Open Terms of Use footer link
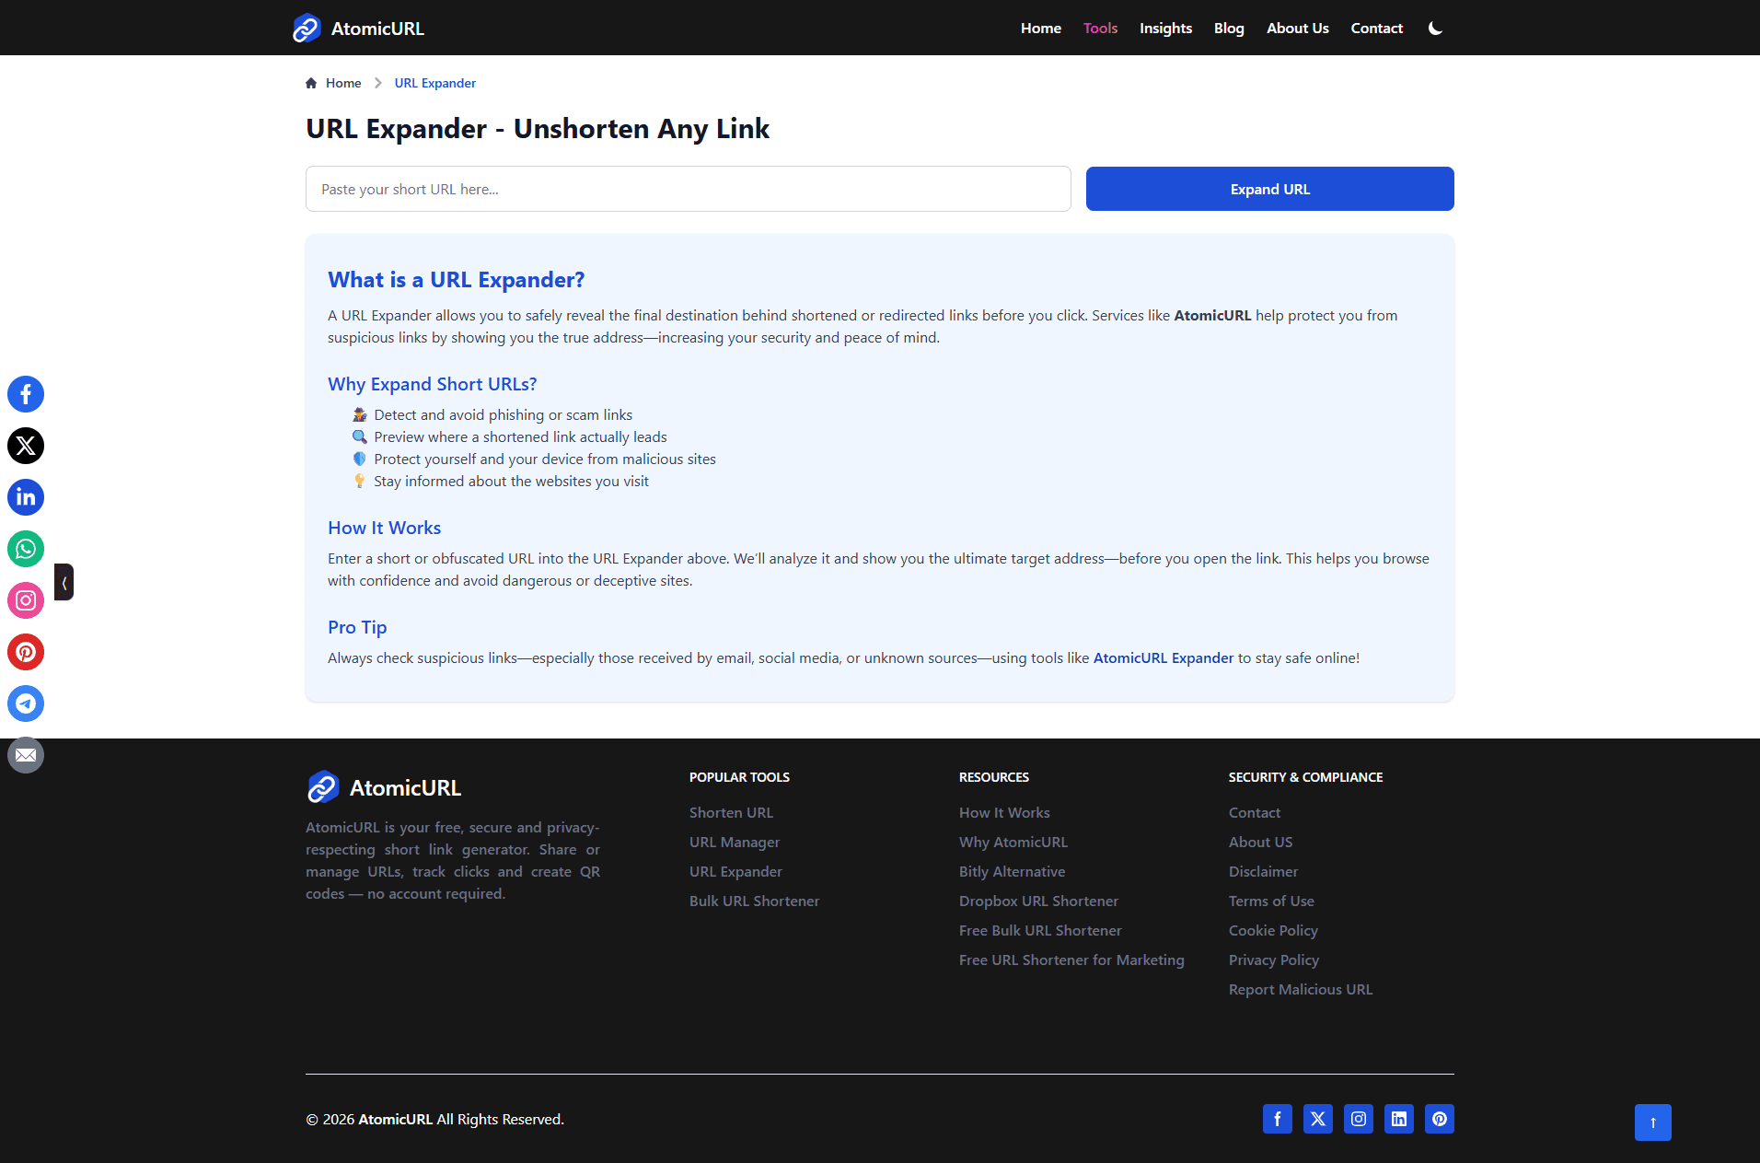This screenshot has width=1760, height=1163. [1271, 901]
